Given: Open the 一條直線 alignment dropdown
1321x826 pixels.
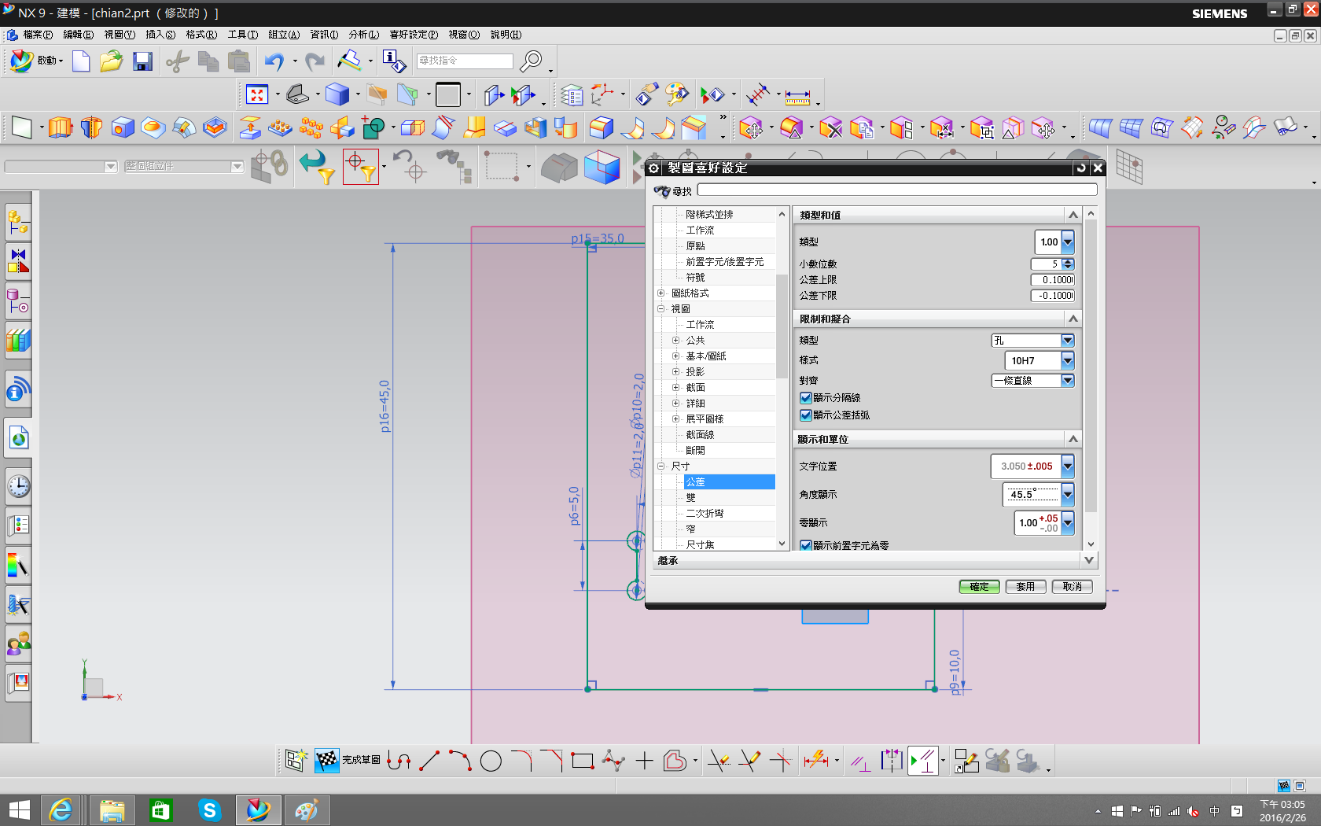Looking at the screenshot, I should click(1068, 381).
